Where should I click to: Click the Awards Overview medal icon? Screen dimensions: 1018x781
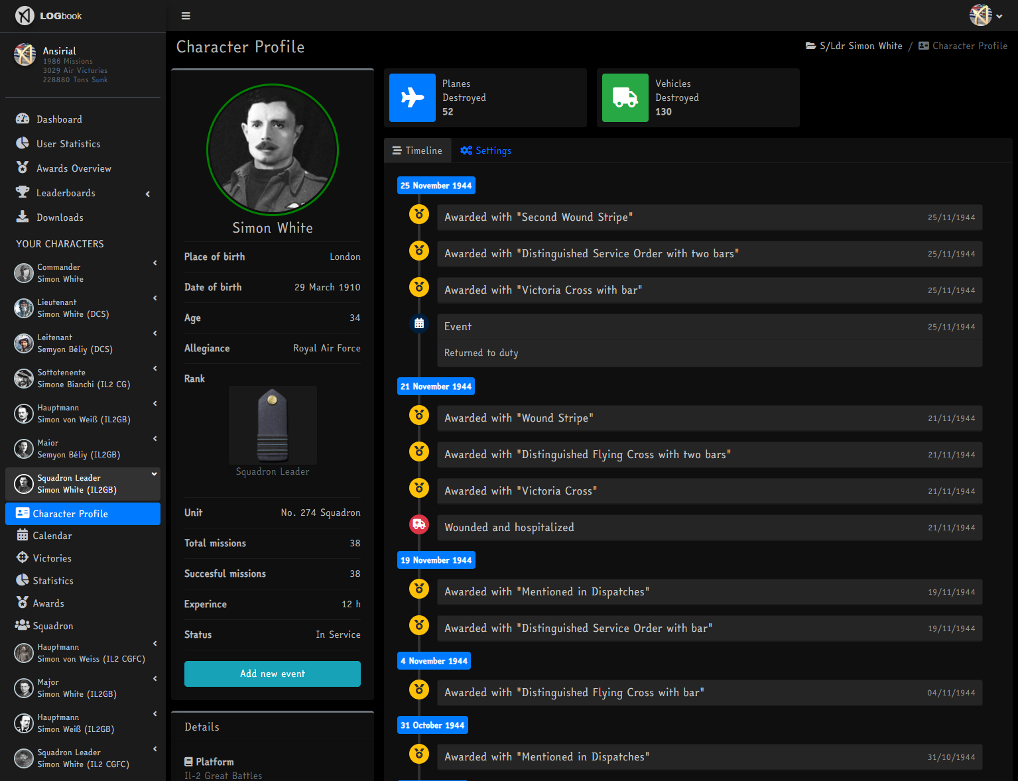point(23,168)
